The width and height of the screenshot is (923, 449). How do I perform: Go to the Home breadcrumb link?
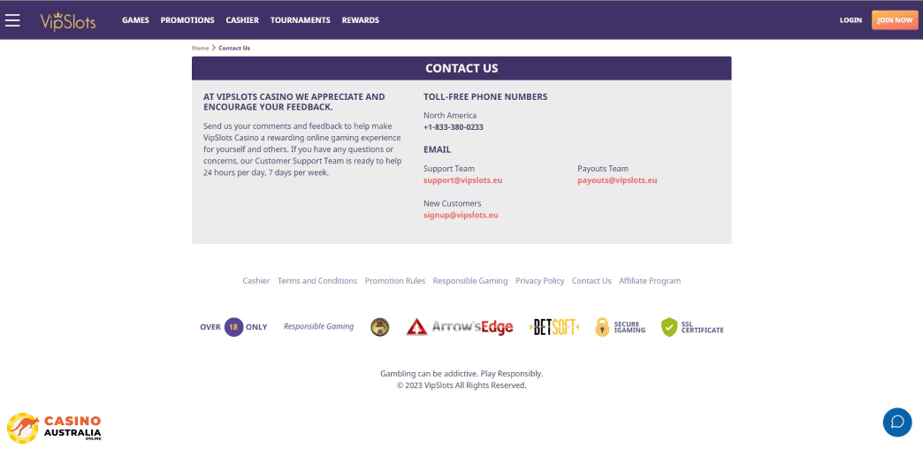(x=200, y=49)
